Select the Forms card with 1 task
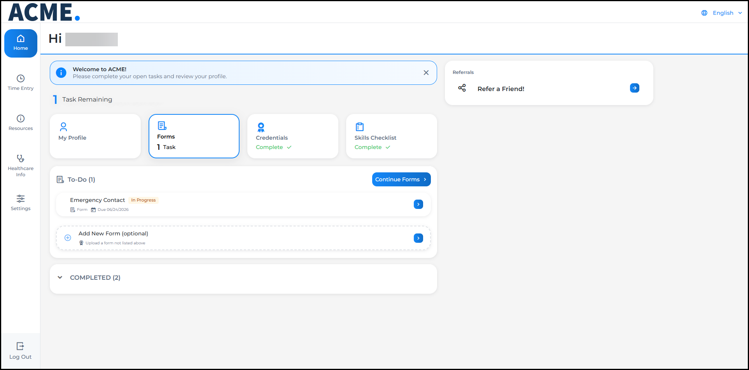Screen dimensions: 749x370 pyautogui.click(x=194, y=136)
